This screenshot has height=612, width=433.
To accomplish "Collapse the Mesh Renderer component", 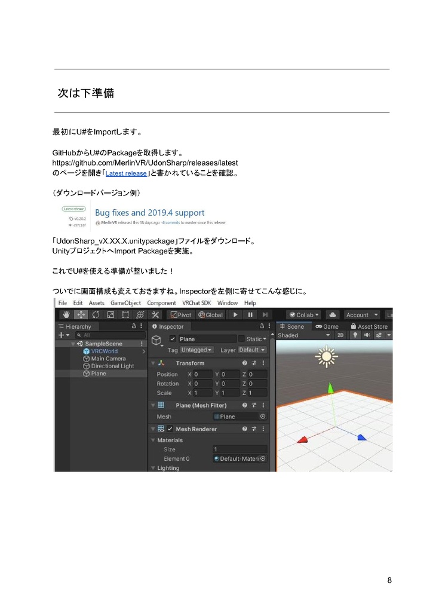I will (153, 429).
